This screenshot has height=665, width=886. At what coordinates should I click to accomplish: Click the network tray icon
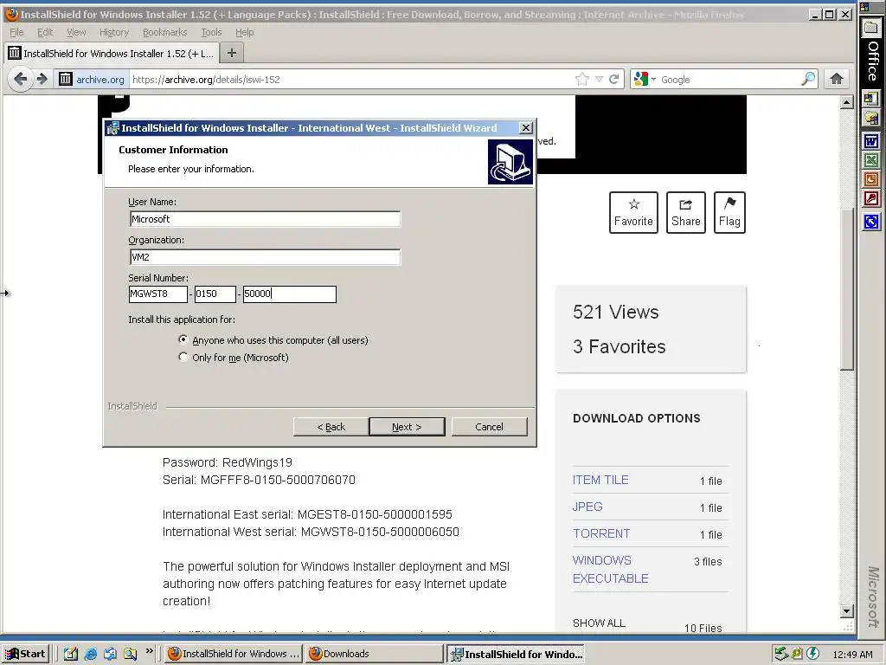click(781, 654)
